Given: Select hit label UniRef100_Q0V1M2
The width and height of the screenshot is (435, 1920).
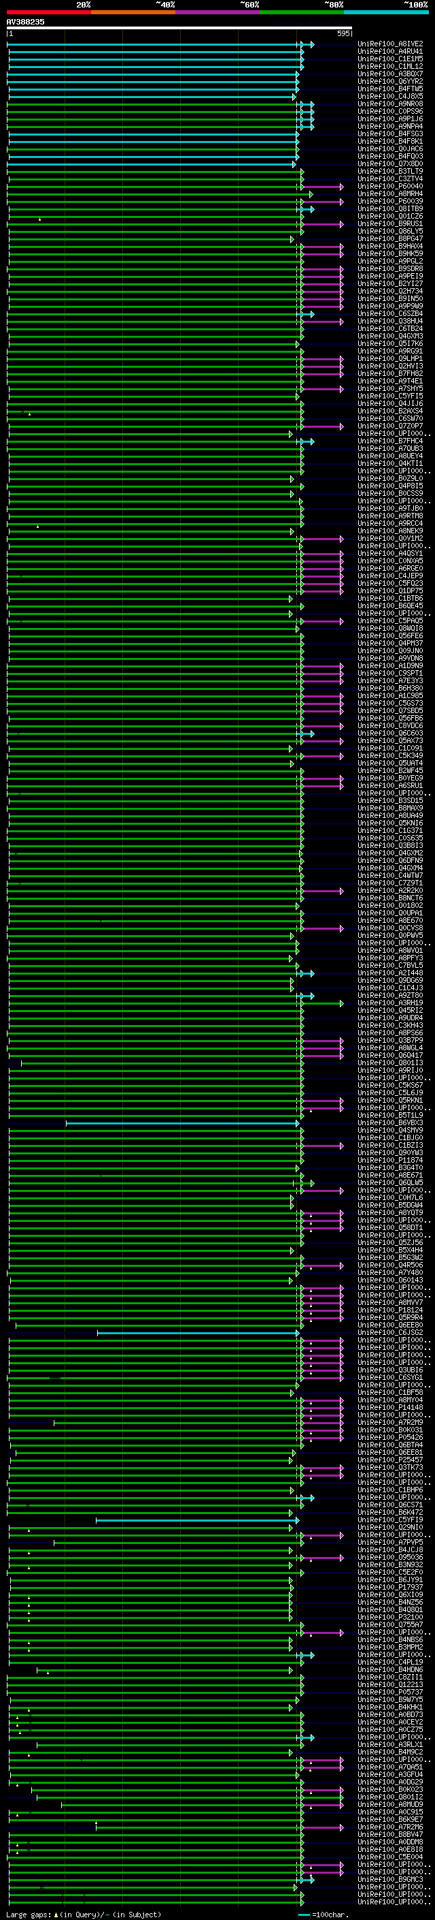Looking at the screenshot, I should coord(390,538).
